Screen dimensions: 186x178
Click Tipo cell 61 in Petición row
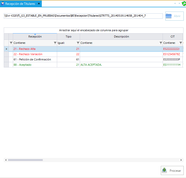(68, 59)
